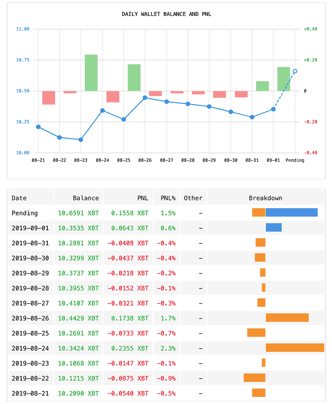332x404 pixels.
Task: Click the green PNL bar before Pending
Action: [x=284, y=79]
